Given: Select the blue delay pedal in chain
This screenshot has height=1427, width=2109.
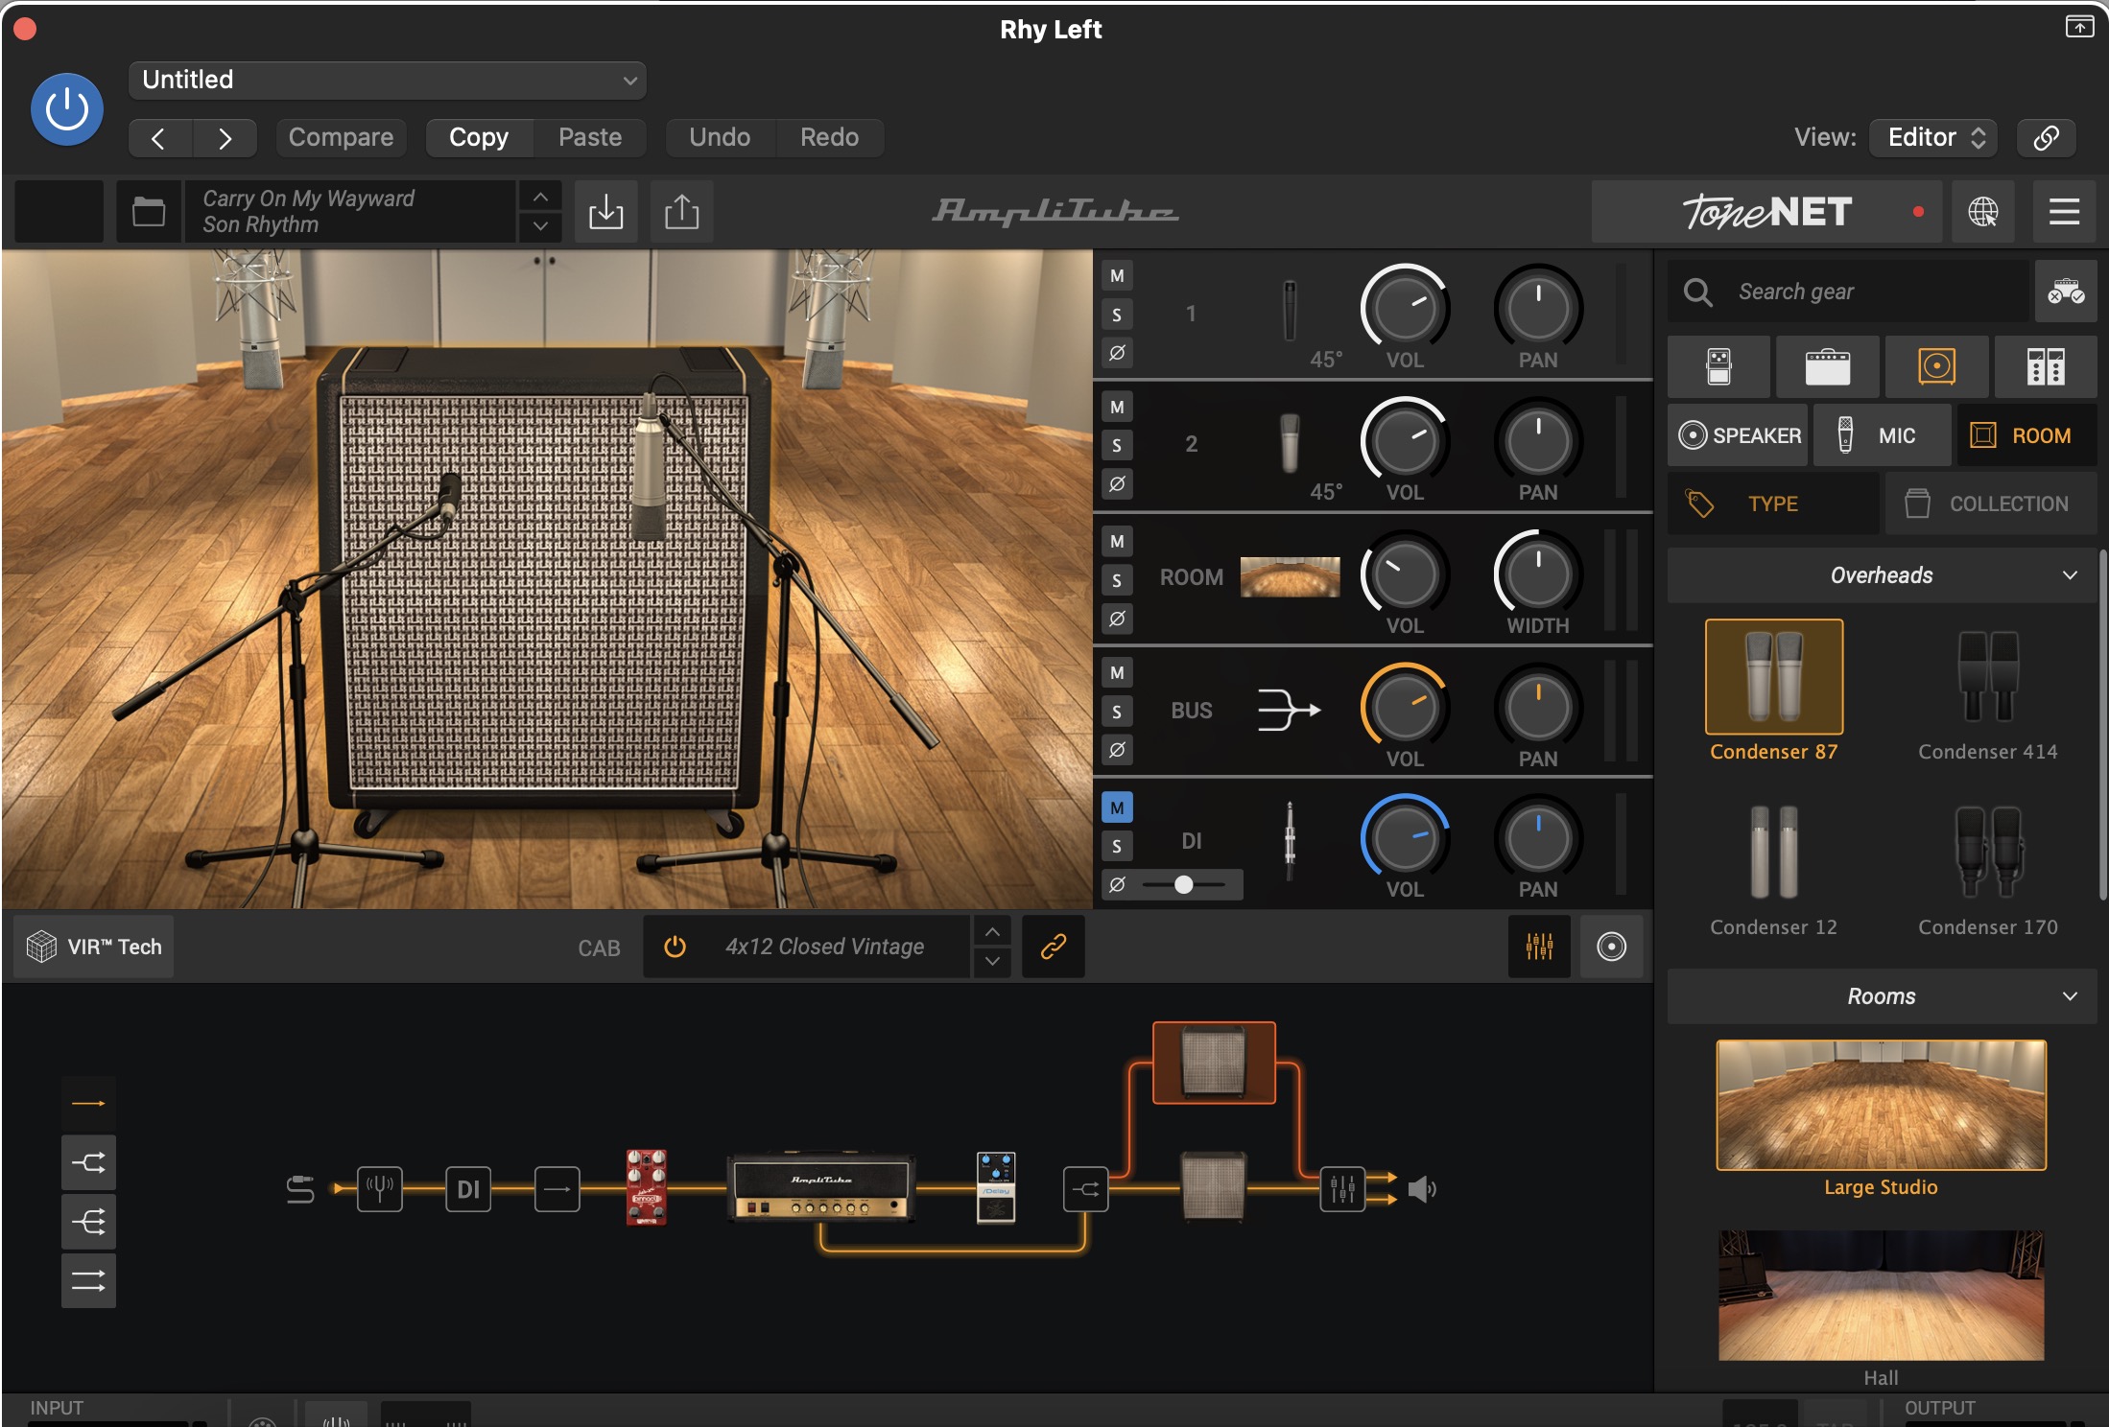Looking at the screenshot, I should coord(996,1187).
